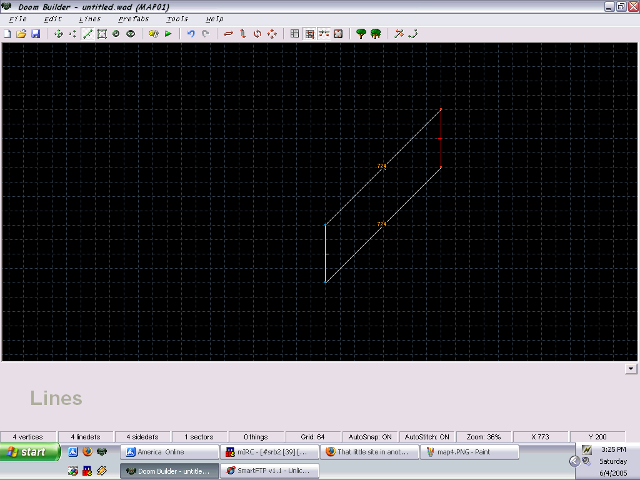Select Vertices editing mode
Viewport: 640px width, 480px height.
(72, 34)
